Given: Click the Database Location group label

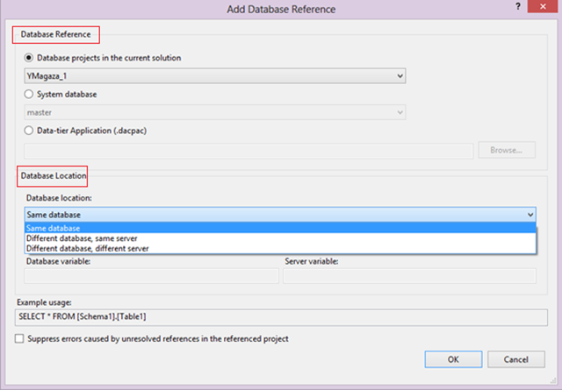Looking at the screenshot, I should [54, 175].
